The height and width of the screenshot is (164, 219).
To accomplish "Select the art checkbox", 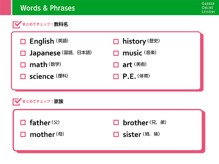I will [116, 65].
